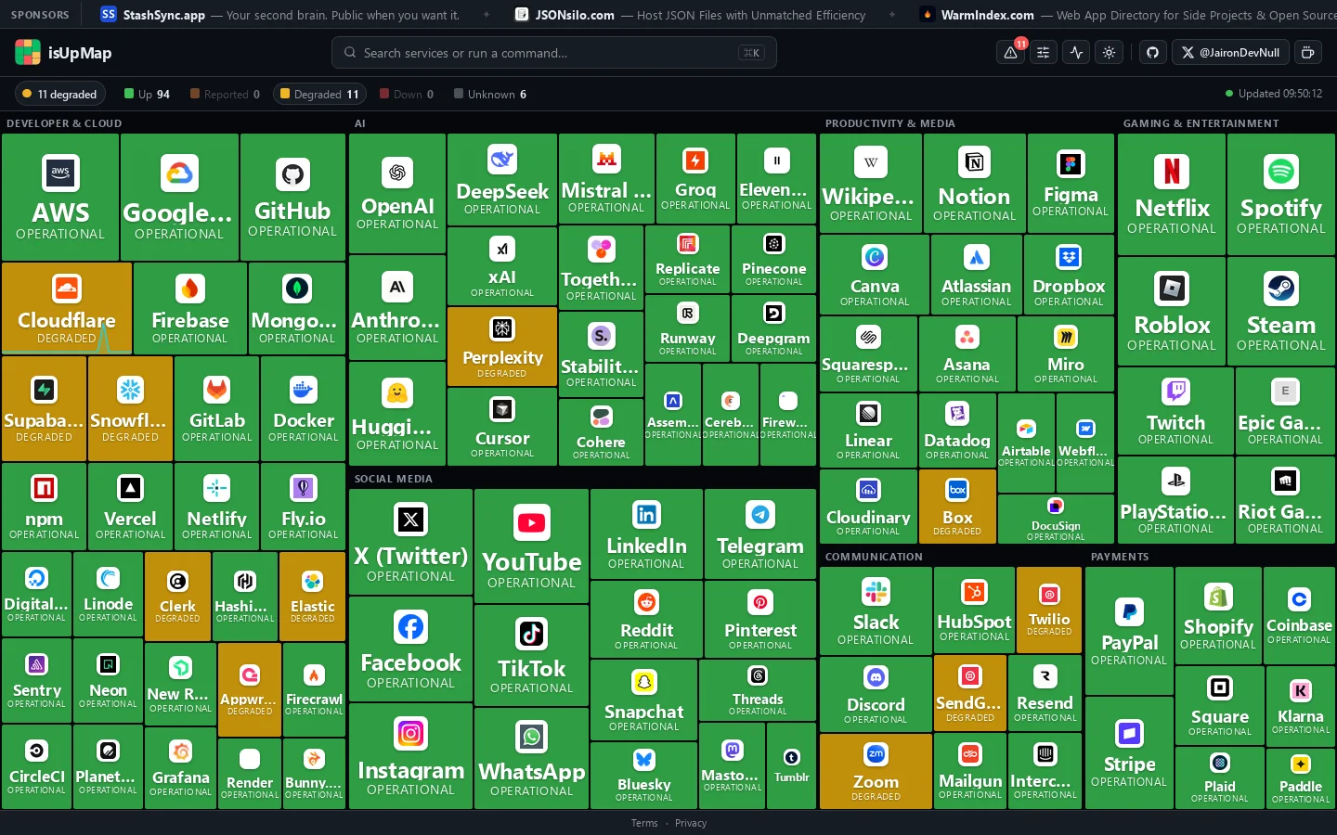Click the Slack logo icon

pyautogui.click(x=876, y=591)
